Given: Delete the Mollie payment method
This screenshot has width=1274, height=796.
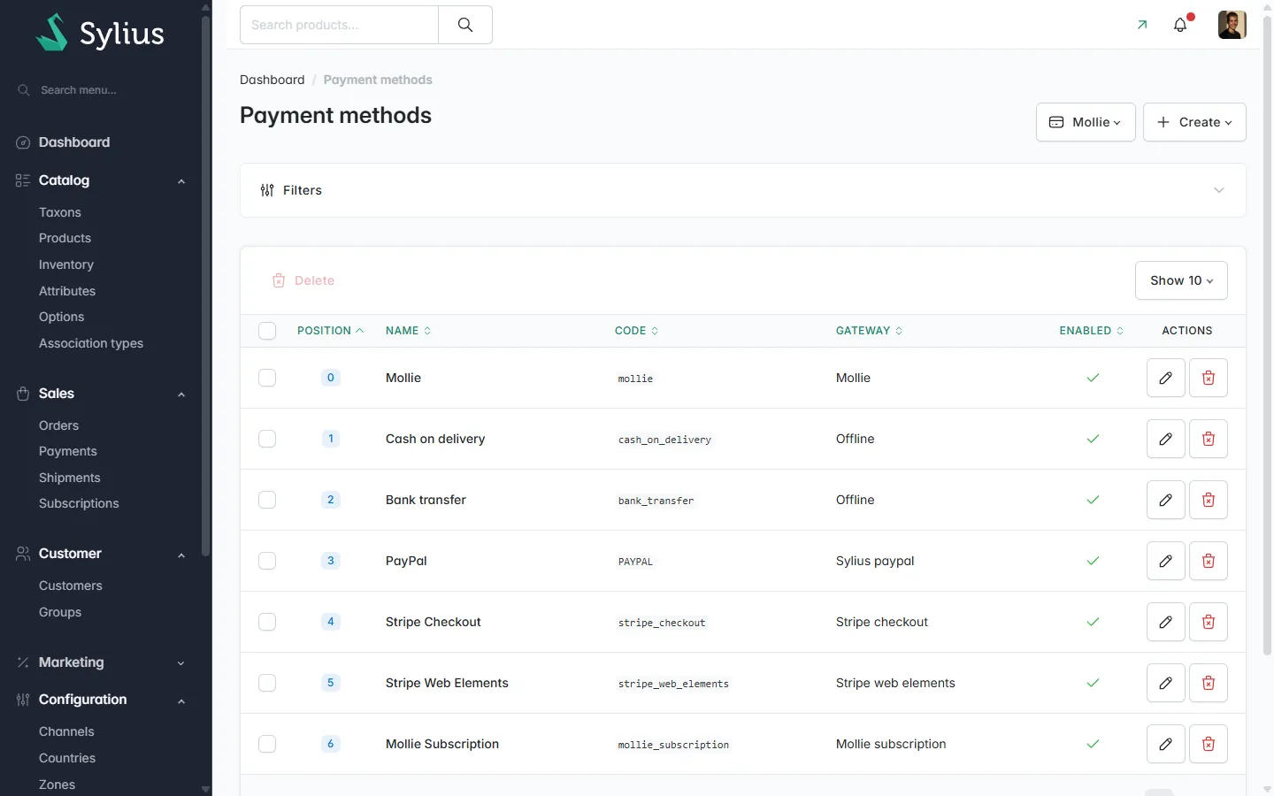Looking at the screenshot, I should [x=1209, y=378].
